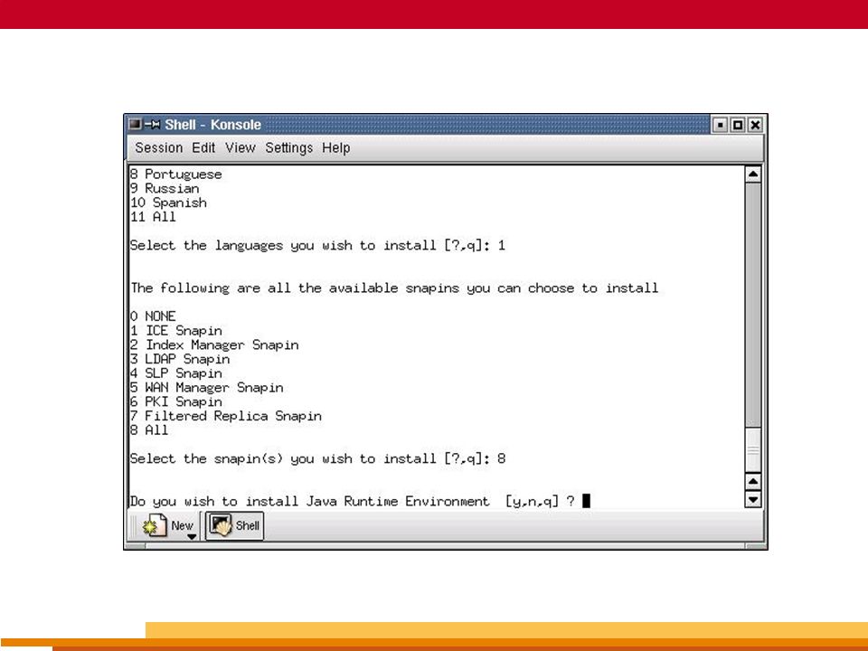The width and height of the screenshot is (868, 651).
Task: Click the New session button
Action: pyautogui.click(x=168, y=525)
